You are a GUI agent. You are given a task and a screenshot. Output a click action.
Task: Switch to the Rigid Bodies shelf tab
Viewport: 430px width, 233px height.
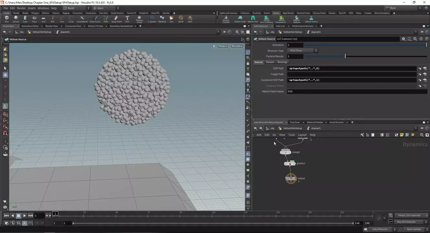coord(288,13)
